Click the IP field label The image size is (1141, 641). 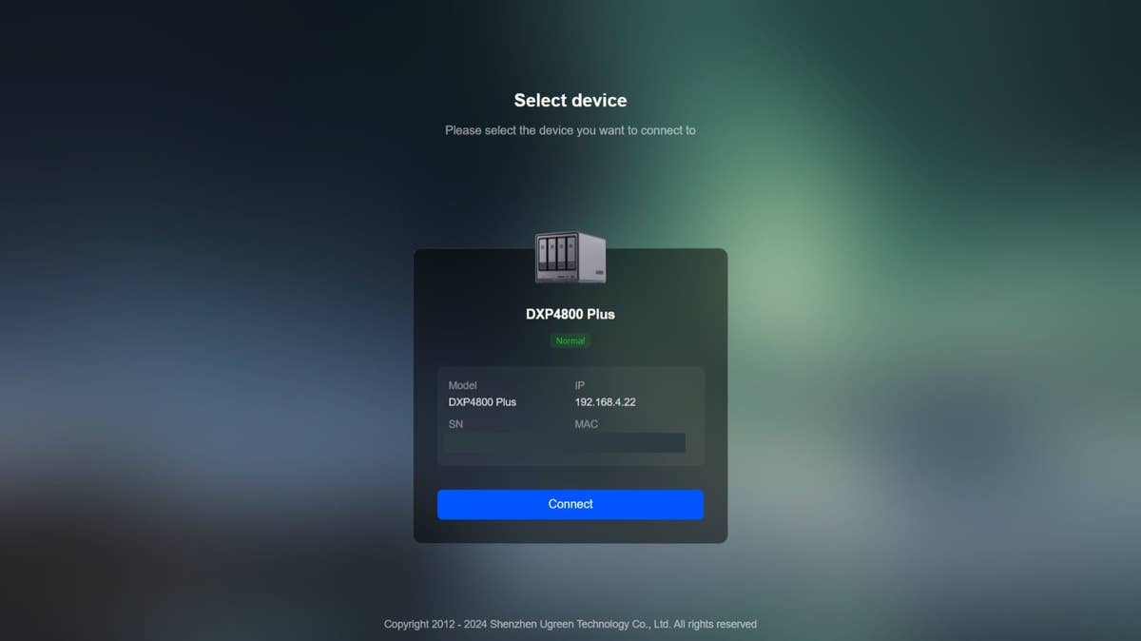(x=580, y=386)
